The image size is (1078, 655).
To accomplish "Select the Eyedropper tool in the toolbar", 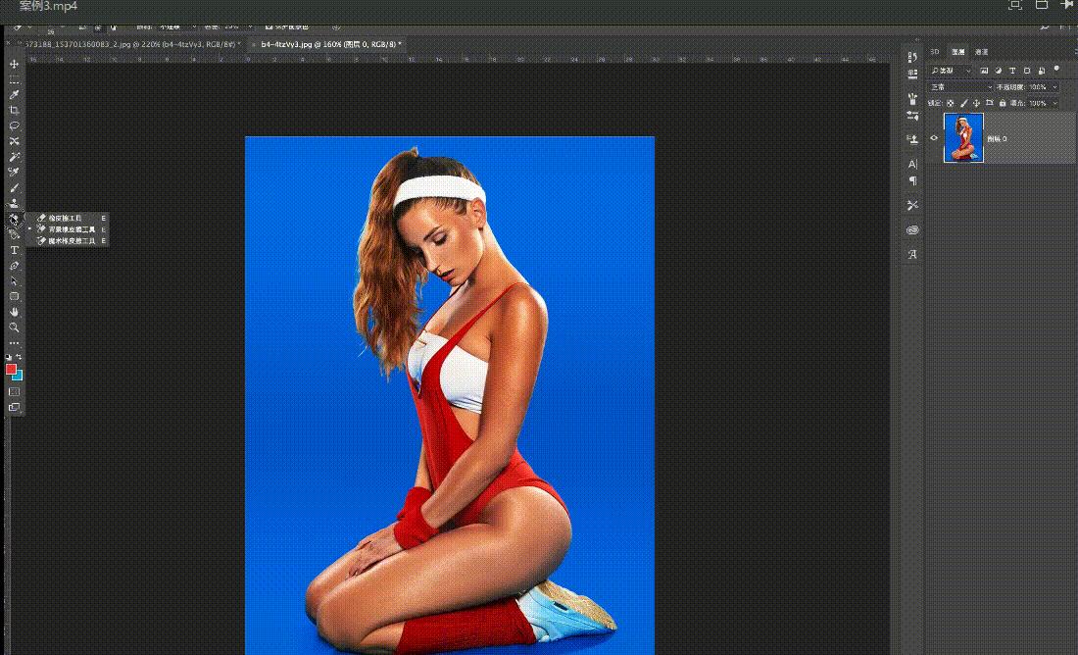I will 14,94.
